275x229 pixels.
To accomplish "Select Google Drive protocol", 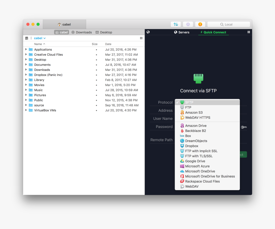I will click(x=207, y=161).
